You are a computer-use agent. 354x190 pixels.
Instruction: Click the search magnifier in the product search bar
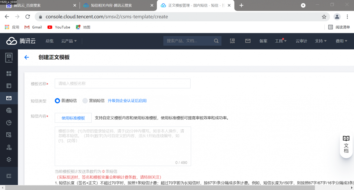216,41
